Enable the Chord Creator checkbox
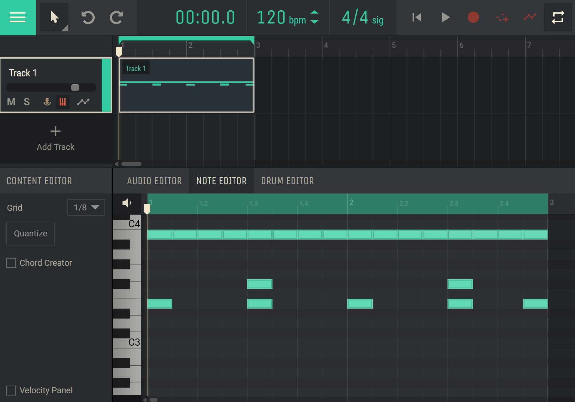 click(x=11, y=263)
